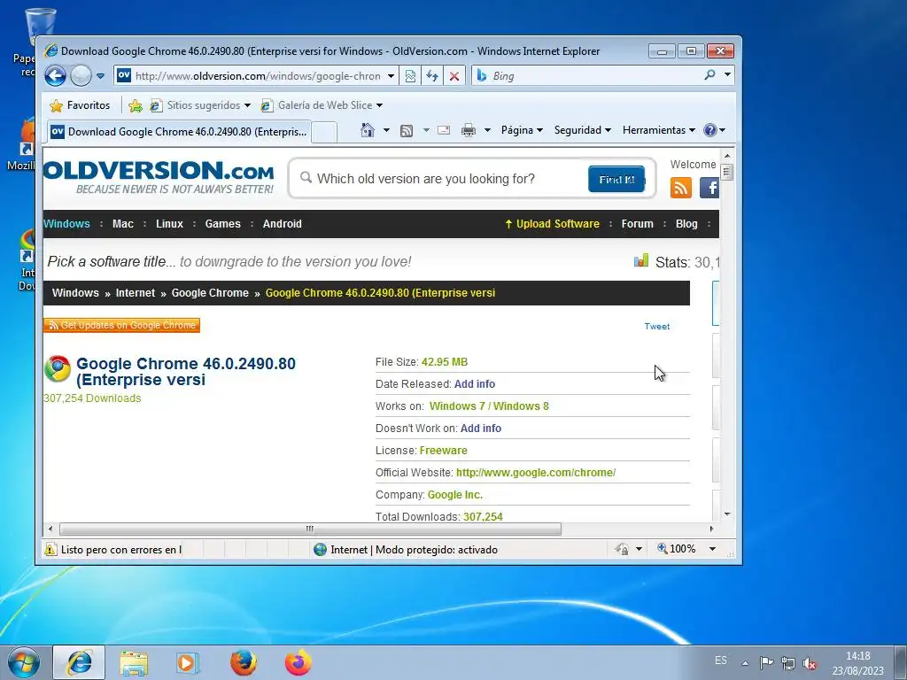Click the address bar URL field
Screen dimensions: 907x680
point(258,76)
